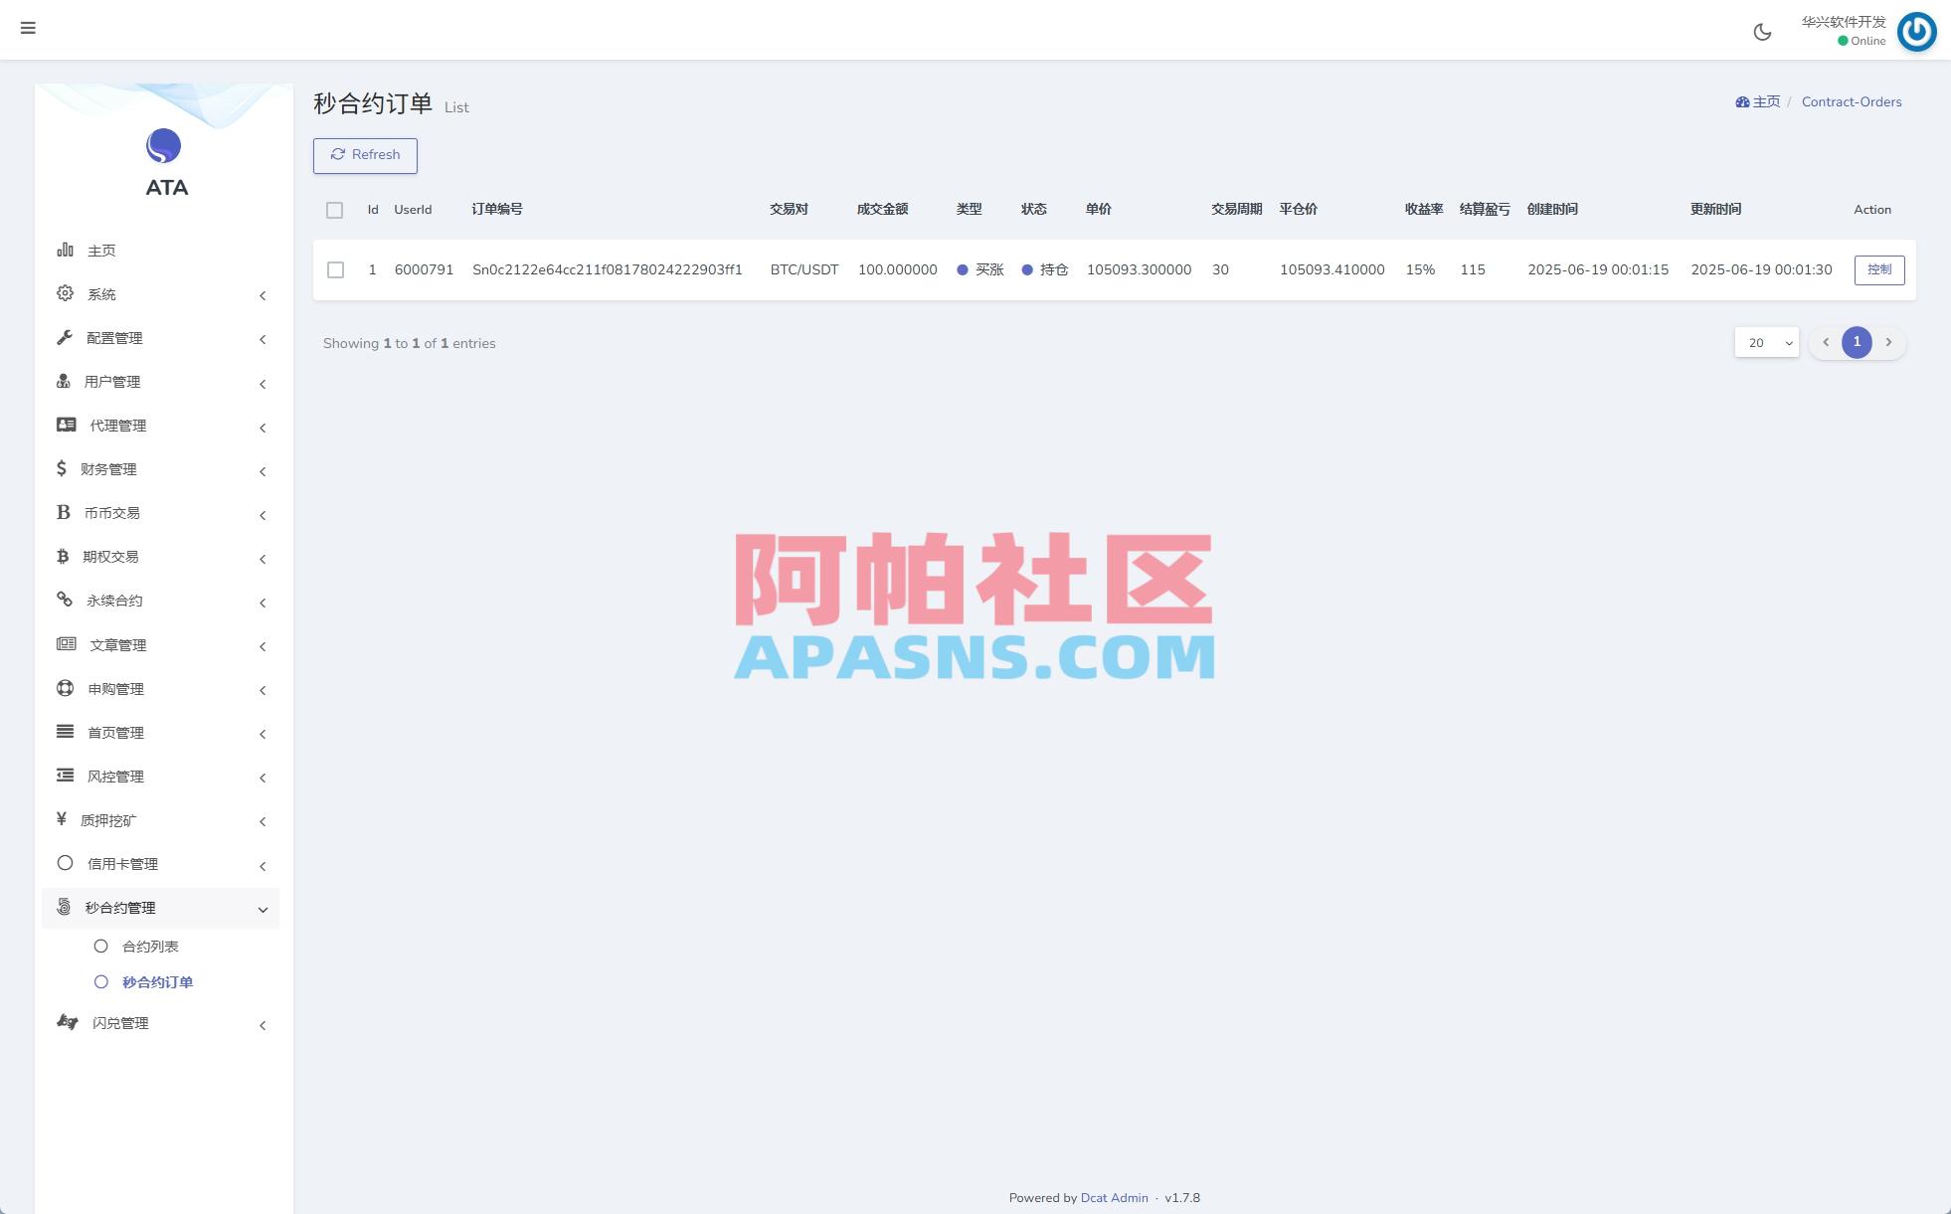Open the page size 20 dropdown
This screenshot has height=1214, width=1951.
click(x=1766, y=342)
